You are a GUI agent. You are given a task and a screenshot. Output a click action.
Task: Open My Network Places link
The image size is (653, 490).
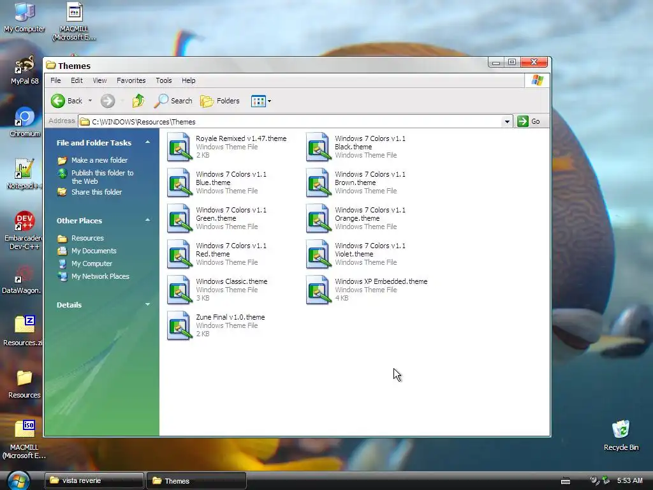pos(100,276)
